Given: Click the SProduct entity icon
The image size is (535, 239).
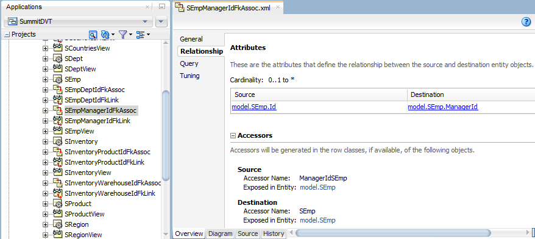Looking at the screenshot, I should (x=57, y=204).
